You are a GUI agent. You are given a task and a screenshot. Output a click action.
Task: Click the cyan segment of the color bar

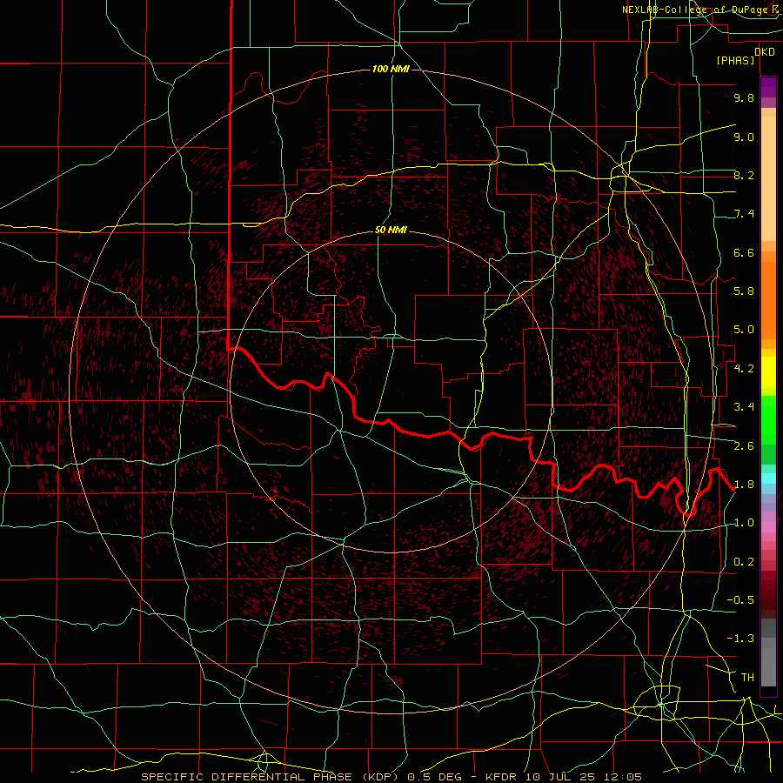pyautogui.click(x=768, y=478)
